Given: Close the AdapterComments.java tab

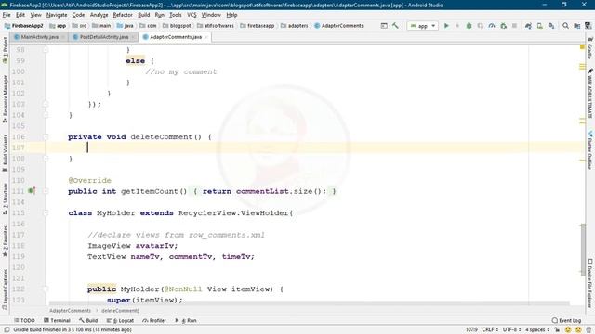Looking at the screenshot, I should (206, 37).
